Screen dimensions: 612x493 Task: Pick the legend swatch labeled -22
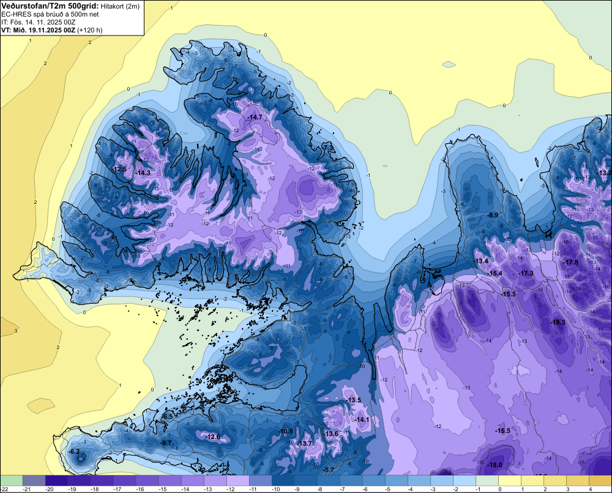[11, 481]
